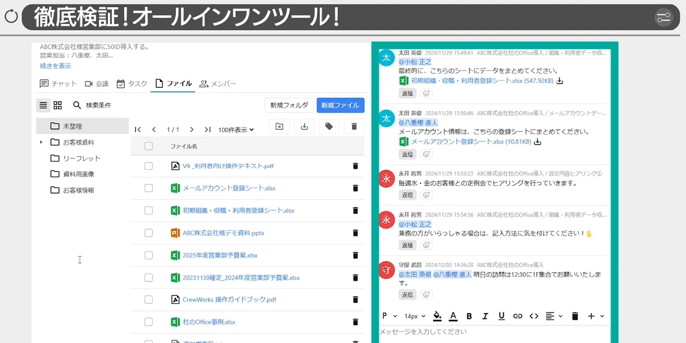Open the 100件表示 items-per-page dropdown

[x=236, y=129]
